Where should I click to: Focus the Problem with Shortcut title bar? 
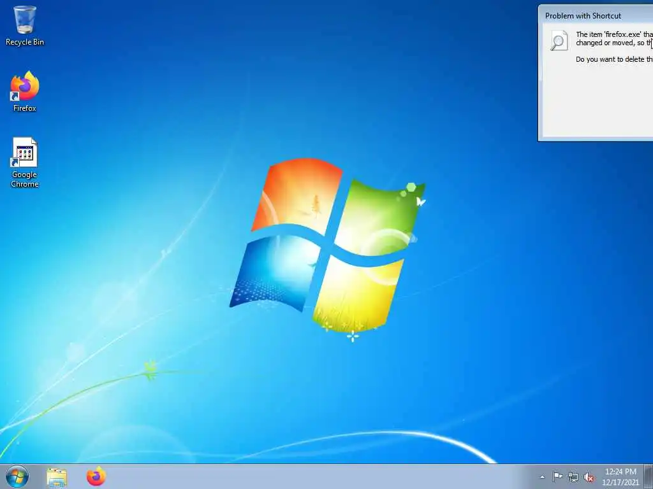click(596, 16)
